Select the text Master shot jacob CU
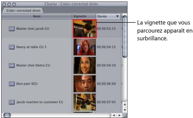This screenshot has height=118, width=193. [33, 29]
